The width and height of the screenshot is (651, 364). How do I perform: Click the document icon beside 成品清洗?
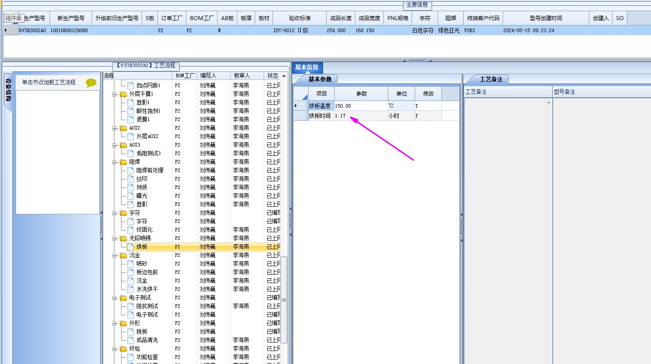click(x=130, y=340)
